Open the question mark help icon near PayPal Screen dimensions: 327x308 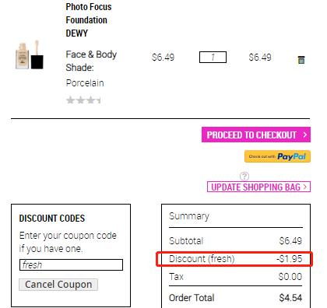[244, 177]
